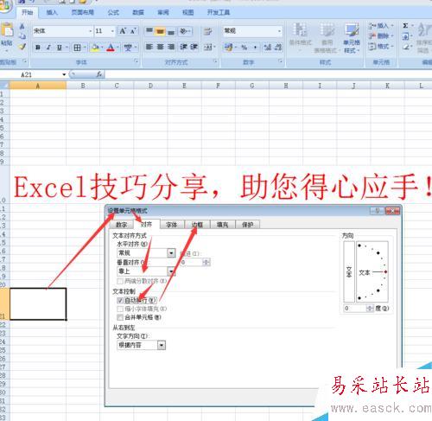Open the 文字方向 根据内容 combo box
The width and height of the screenshot is (432, 421).
[141, 345]
